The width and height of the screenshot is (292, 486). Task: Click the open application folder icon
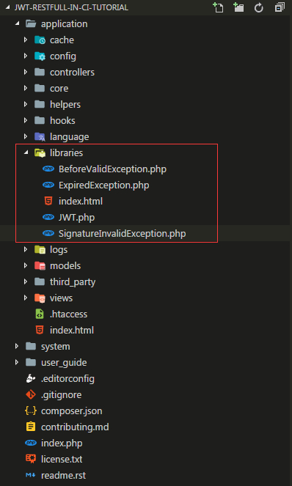pos(31,24)
